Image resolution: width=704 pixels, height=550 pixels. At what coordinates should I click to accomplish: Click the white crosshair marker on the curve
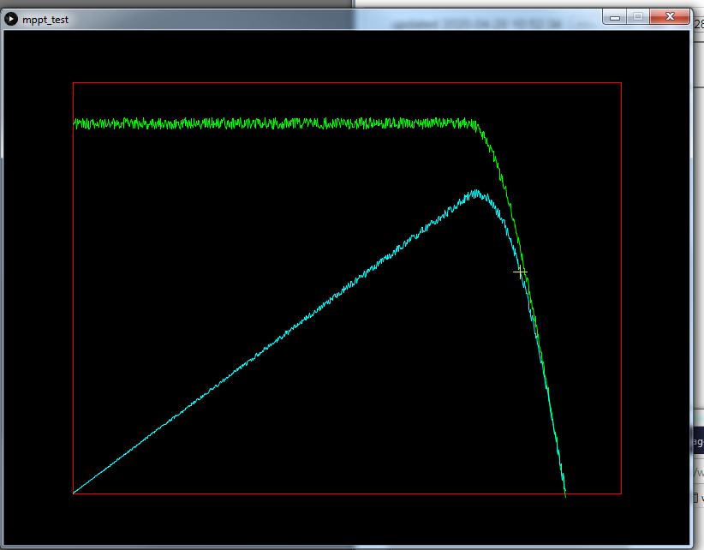[520, 272]
